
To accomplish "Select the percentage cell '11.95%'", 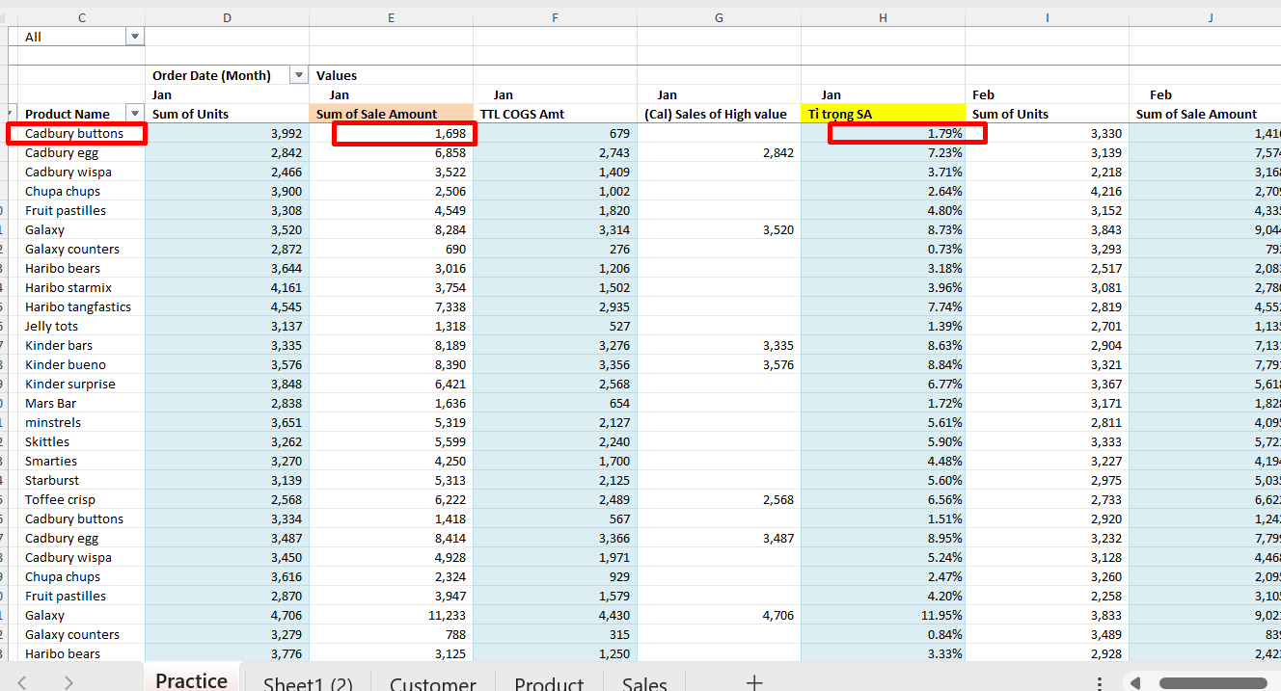I will (883, 615).
